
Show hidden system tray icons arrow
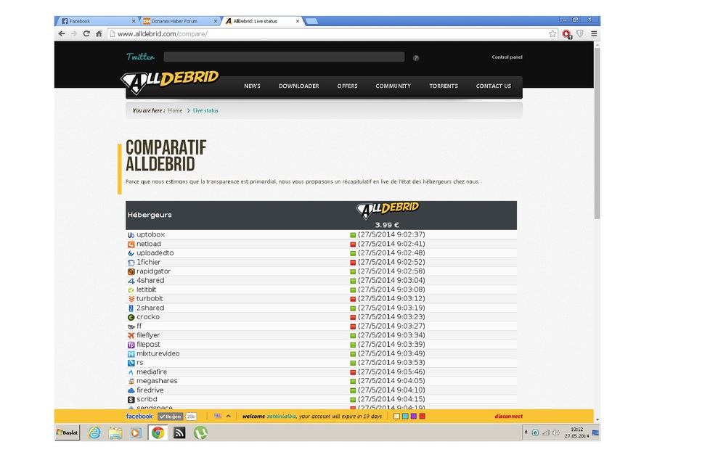click(x=526, y=432)
